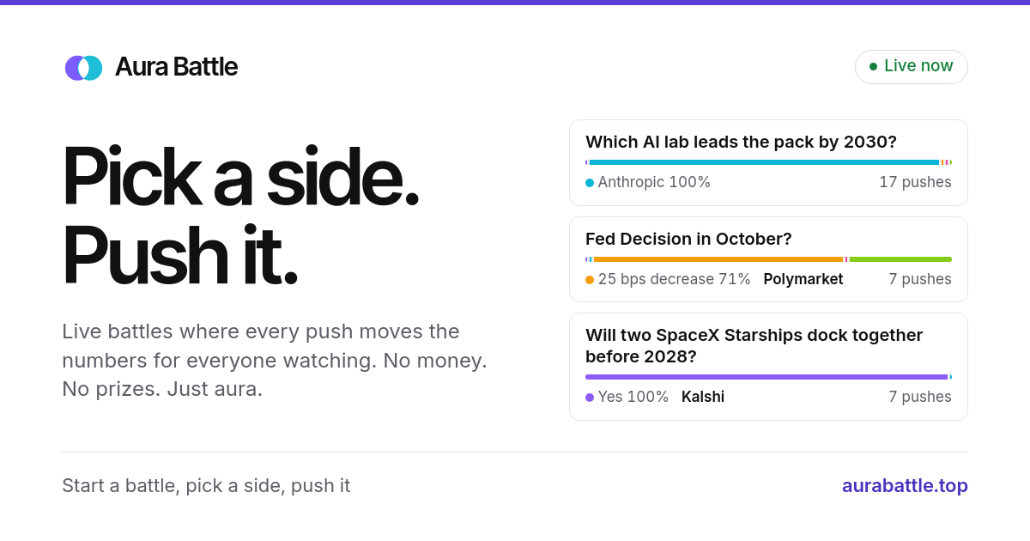The height and width of the screenshot is (541, 1030).
Task: Click the Start a battle footer text
Action: point(206,486)
